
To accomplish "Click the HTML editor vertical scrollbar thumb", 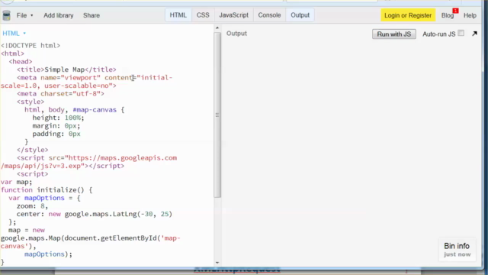I will point(217,115).
